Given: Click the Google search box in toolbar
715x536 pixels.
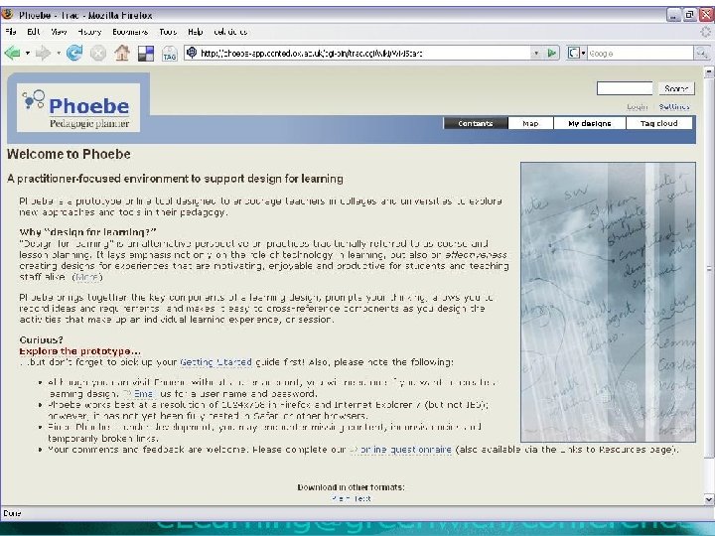Looking at the screenshot, I should tap(640, 53).
